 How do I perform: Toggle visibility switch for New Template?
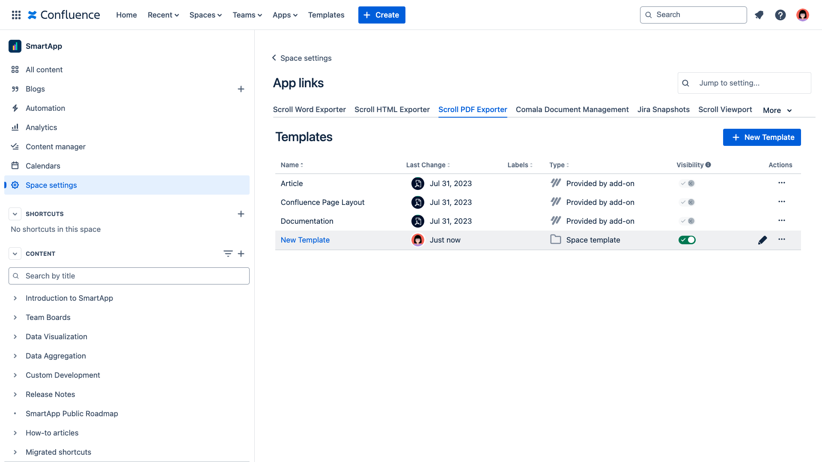(688, 240)
